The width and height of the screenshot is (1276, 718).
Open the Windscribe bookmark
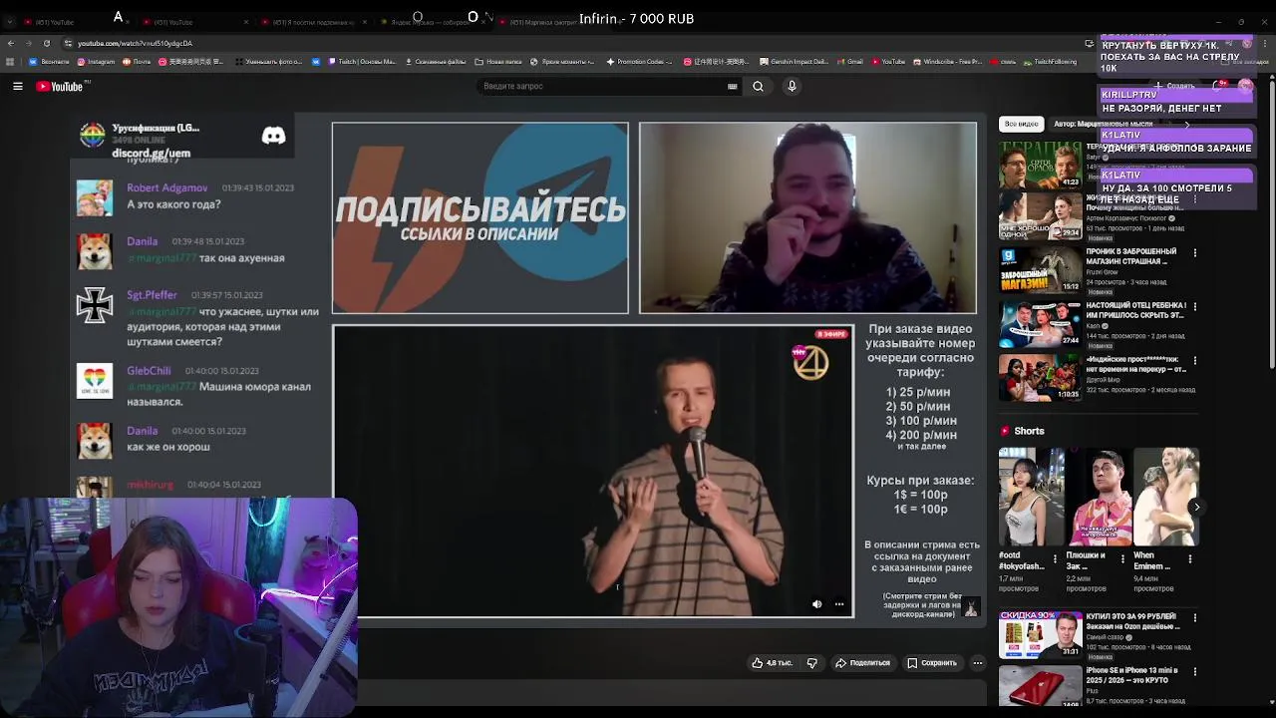tap(947, 62)
